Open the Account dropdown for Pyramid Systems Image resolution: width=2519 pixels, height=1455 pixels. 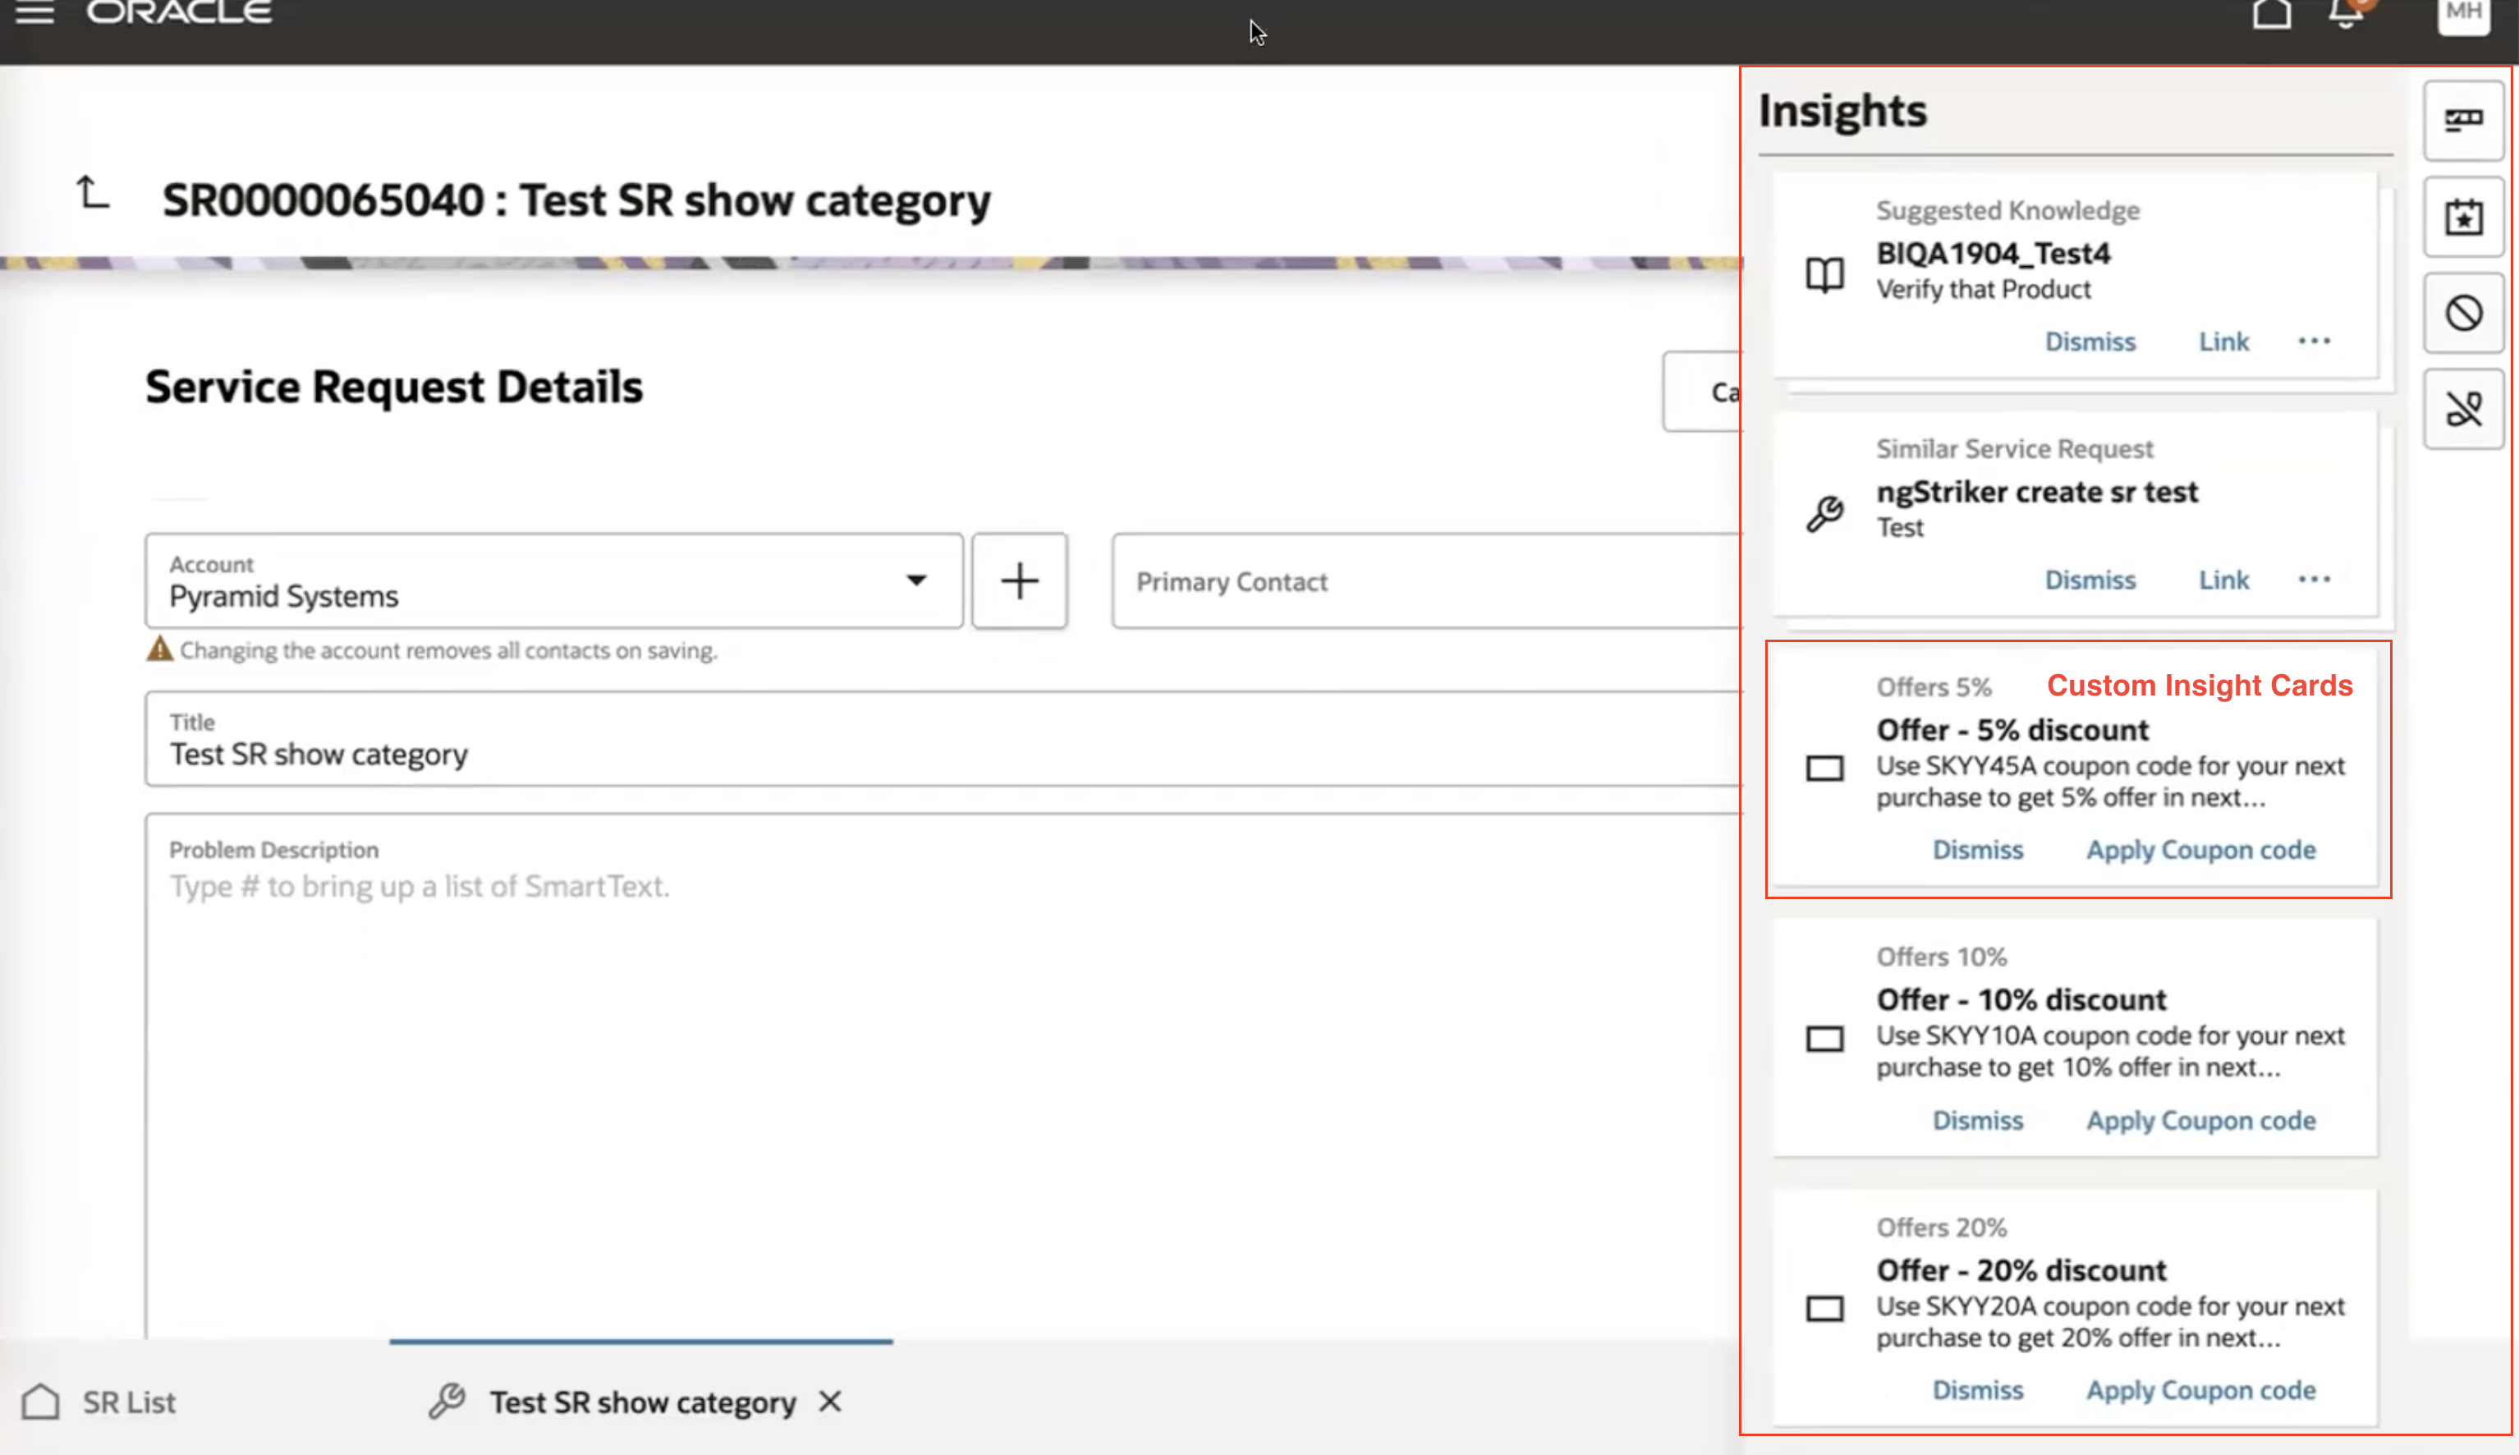point(915,581)
